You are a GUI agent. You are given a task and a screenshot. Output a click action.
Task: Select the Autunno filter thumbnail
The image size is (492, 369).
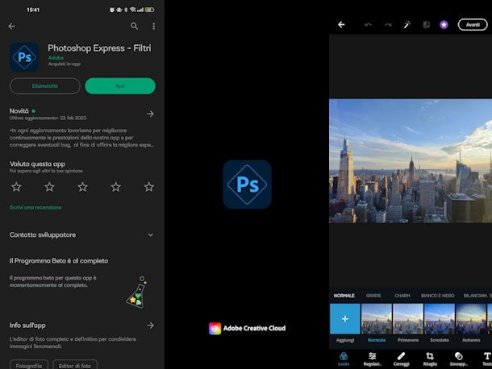[x=471, y=319]
